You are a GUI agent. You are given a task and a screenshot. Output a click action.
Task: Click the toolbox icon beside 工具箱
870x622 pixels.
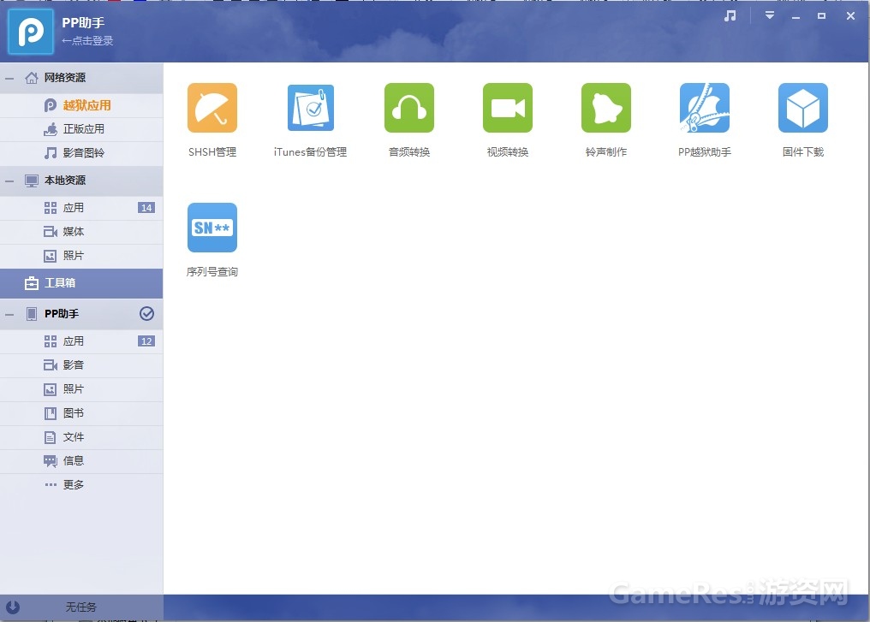tap(32, 283)
